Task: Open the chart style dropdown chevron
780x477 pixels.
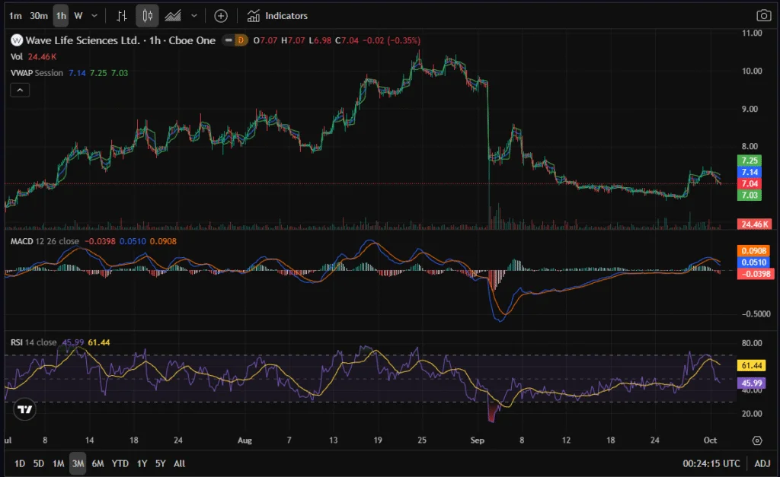Action: tap(195, 15)
